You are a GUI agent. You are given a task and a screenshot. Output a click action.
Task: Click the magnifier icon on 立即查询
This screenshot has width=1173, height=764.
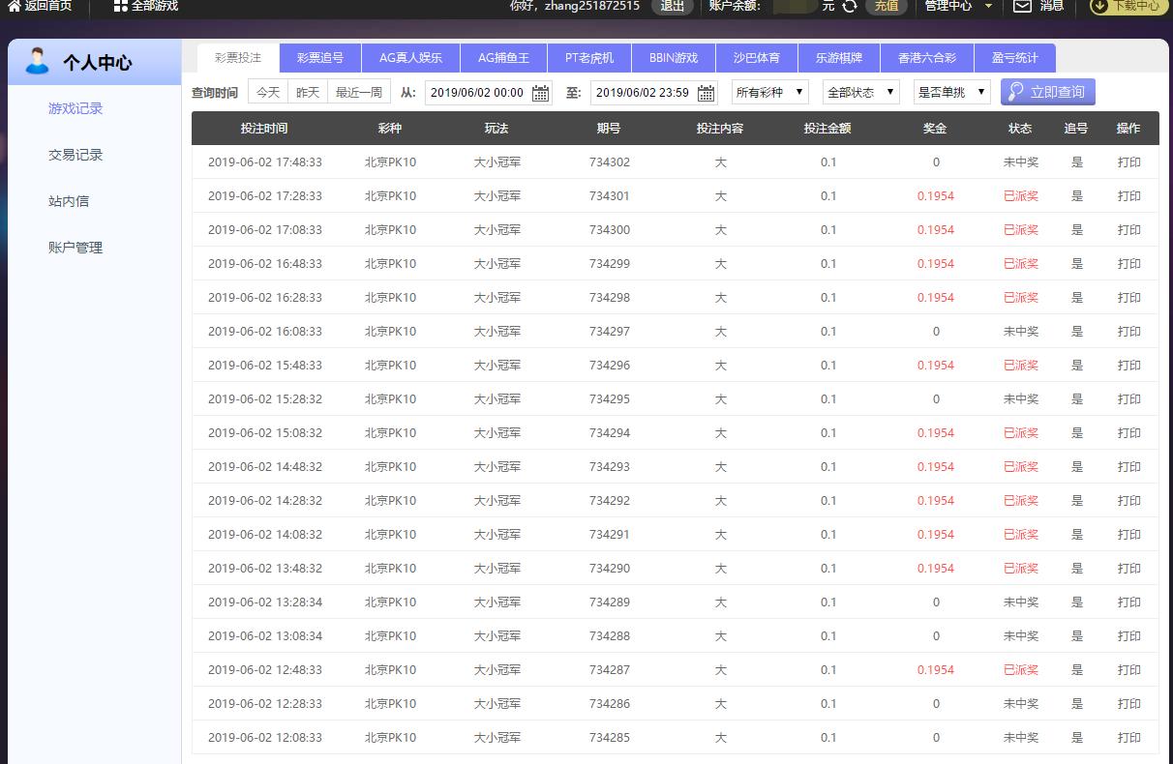(1015, 92)
